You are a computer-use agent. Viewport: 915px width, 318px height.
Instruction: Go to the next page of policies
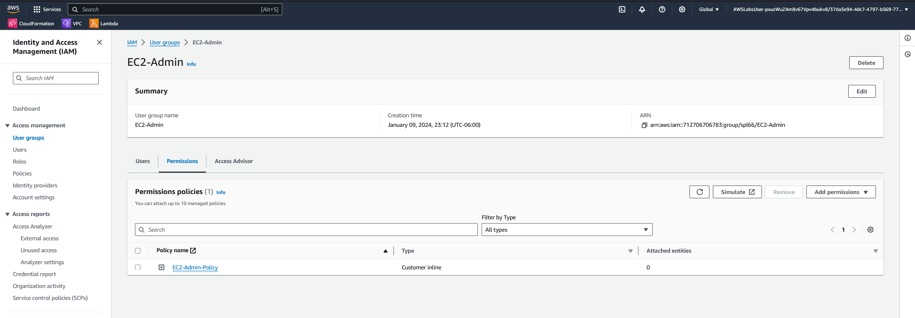pos(854,230)
